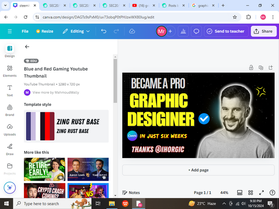Select the blue verified checkmark on canvas
Image resolution: width=279 pixels, height=209 pixels.
tap(204, 119)
